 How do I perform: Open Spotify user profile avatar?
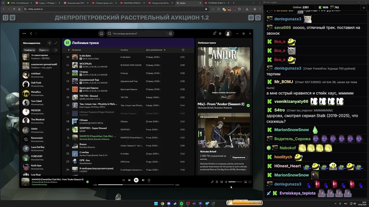228,33
